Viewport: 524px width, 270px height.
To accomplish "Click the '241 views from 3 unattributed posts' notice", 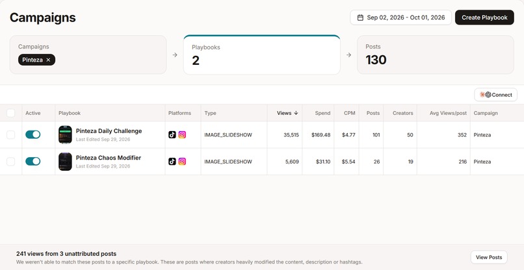I will pyautogui.click(x=66, y=254).
